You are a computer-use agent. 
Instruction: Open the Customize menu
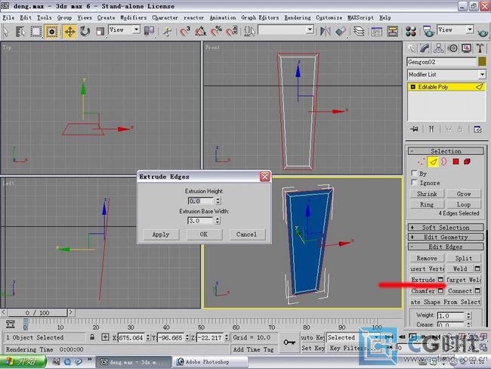pyautogui.click(x=329, y=17)
